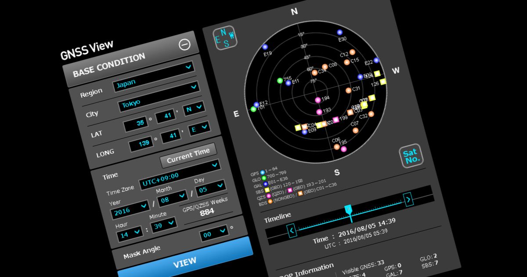Select the E19 satellite on sky plot
Viewport: 527px width, 277px height.
(265, 47)
